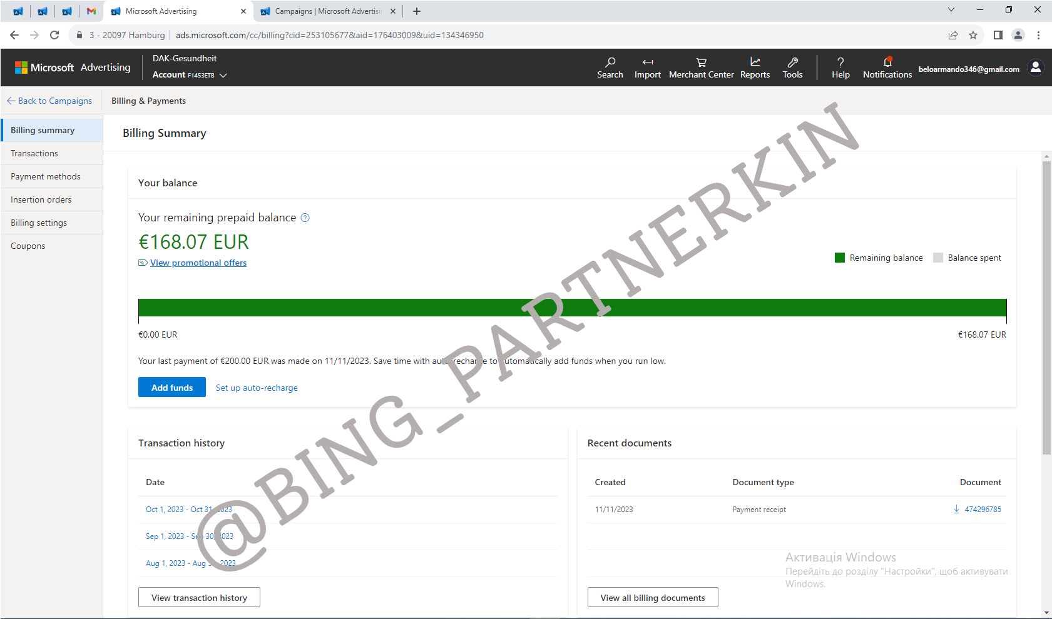This screenshot has height=619, width=1052.
Task: Open the browser tab search chevron
Action: 951,10
